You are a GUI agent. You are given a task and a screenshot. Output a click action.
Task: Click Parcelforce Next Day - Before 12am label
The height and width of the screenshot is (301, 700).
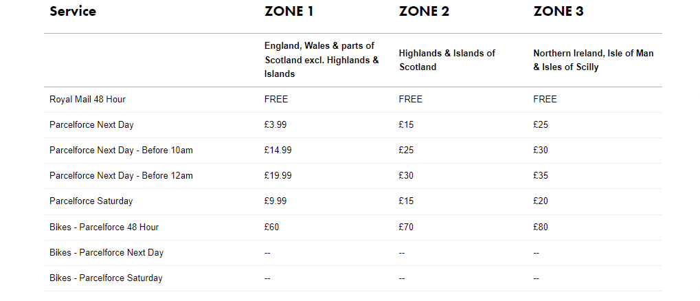[x=121, y=175]
